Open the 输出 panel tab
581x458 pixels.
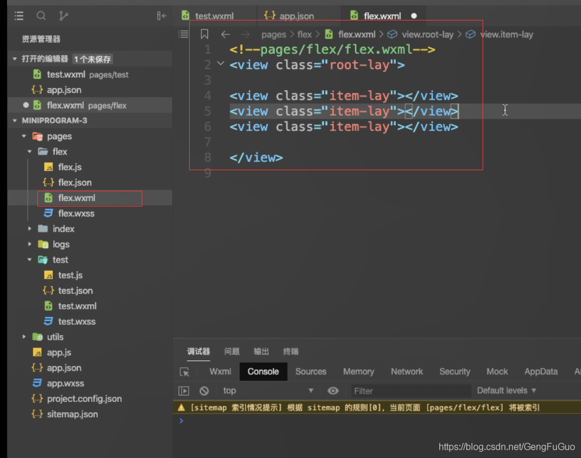tap(261, 352)
